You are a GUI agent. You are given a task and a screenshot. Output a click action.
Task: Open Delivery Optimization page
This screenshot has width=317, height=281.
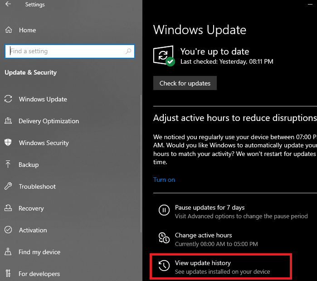[x=49, y=121]
